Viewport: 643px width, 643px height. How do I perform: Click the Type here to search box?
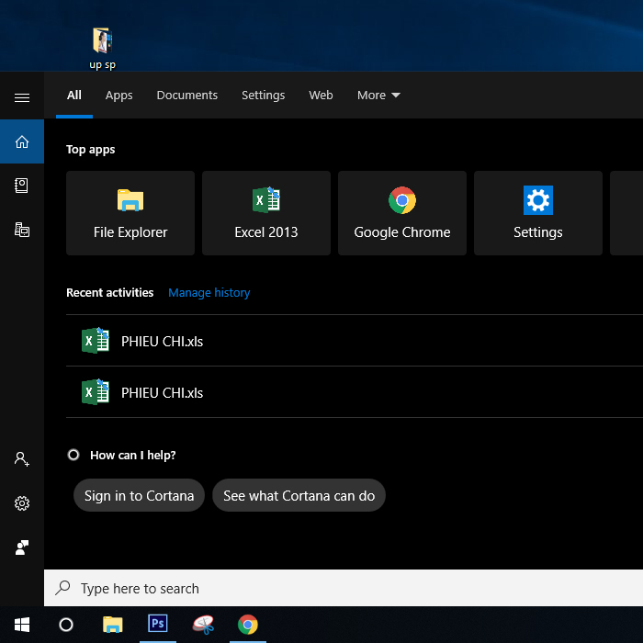coord(344,588)
